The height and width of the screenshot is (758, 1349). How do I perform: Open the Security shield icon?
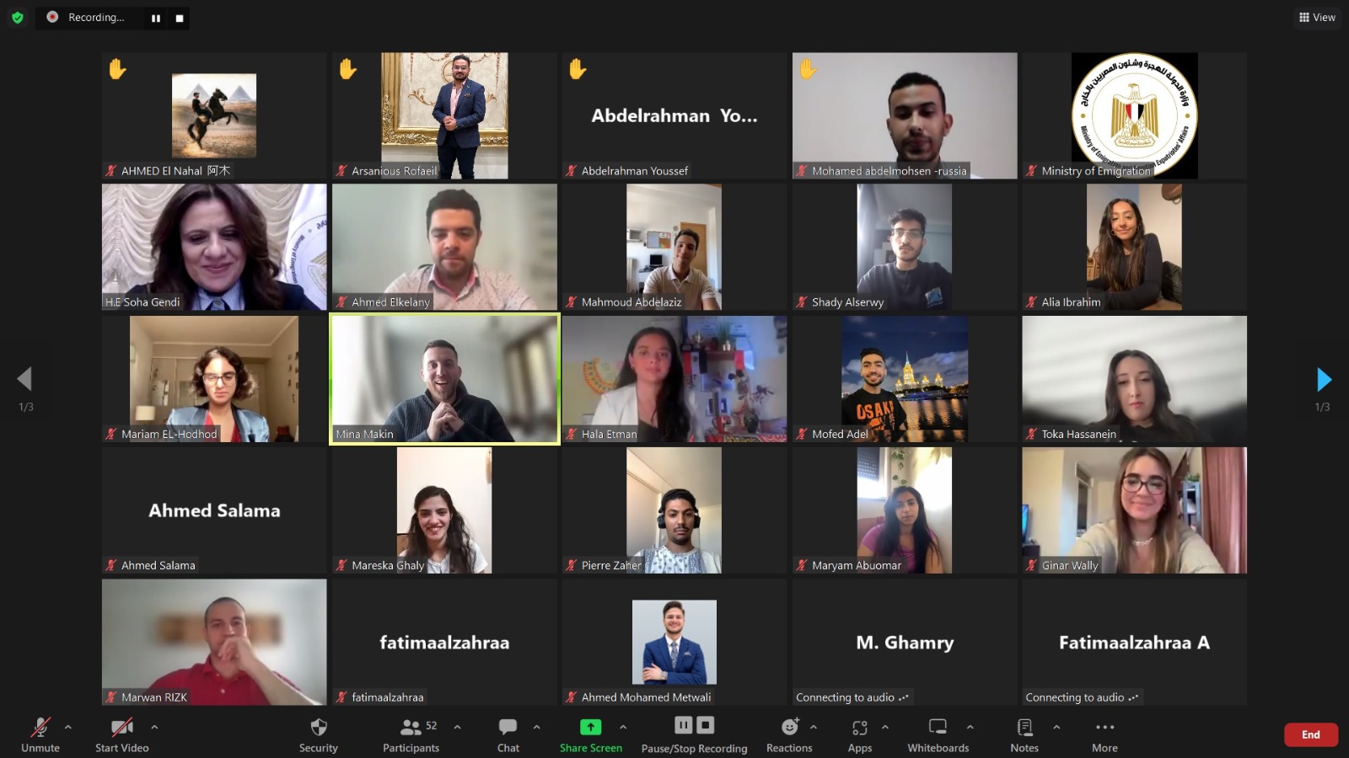[319, 727]
